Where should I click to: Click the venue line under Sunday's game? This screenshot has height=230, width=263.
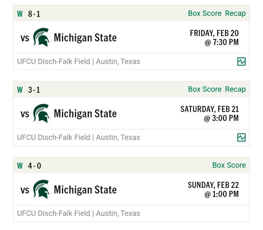click(x=79, y=213)
